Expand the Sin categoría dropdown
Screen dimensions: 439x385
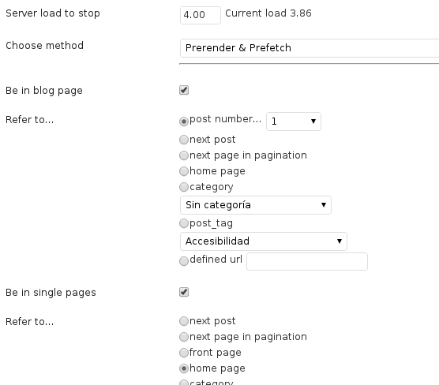pos(256,205)
